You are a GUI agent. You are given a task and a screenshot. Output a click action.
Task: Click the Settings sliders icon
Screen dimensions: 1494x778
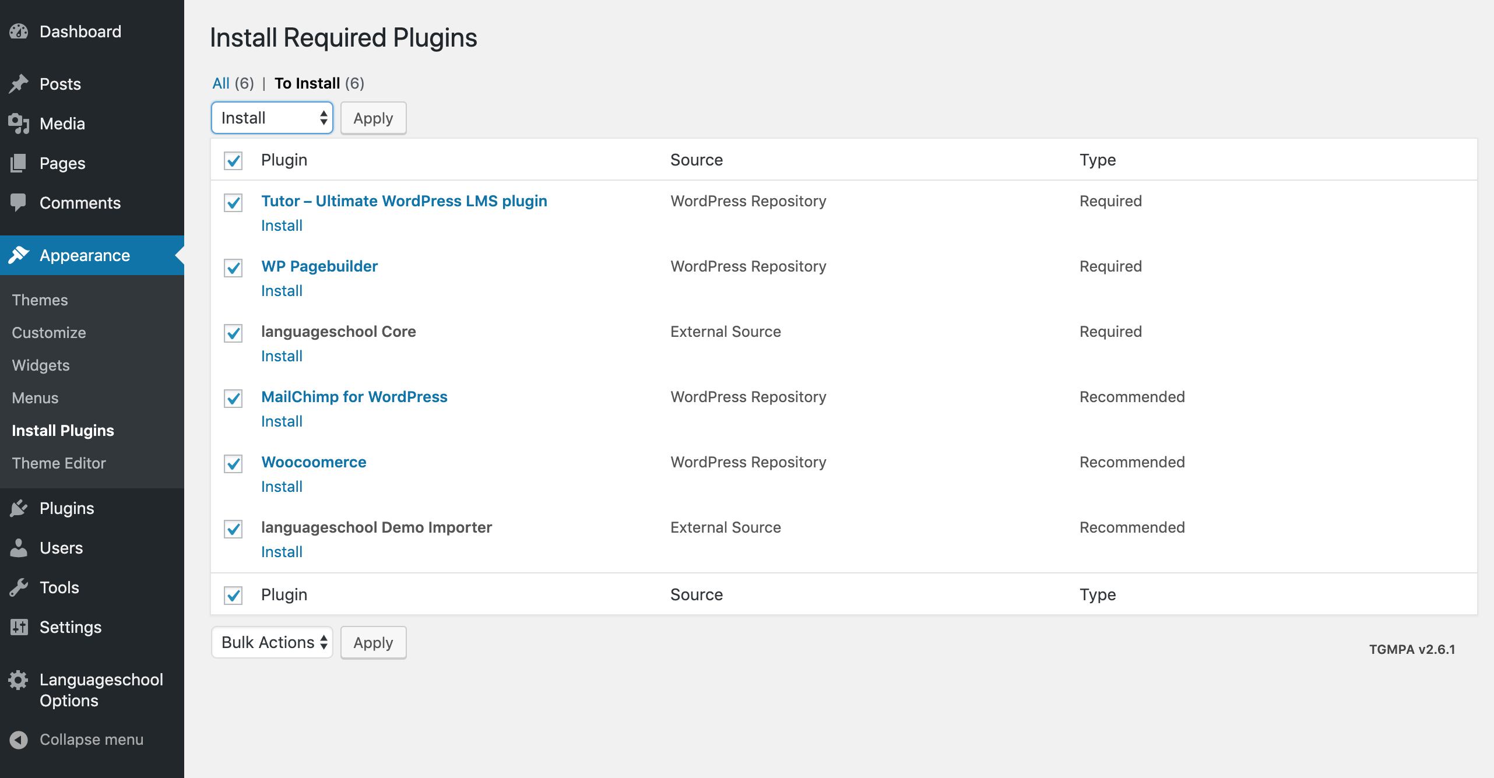pyautogui.click(x=19, y=627)
